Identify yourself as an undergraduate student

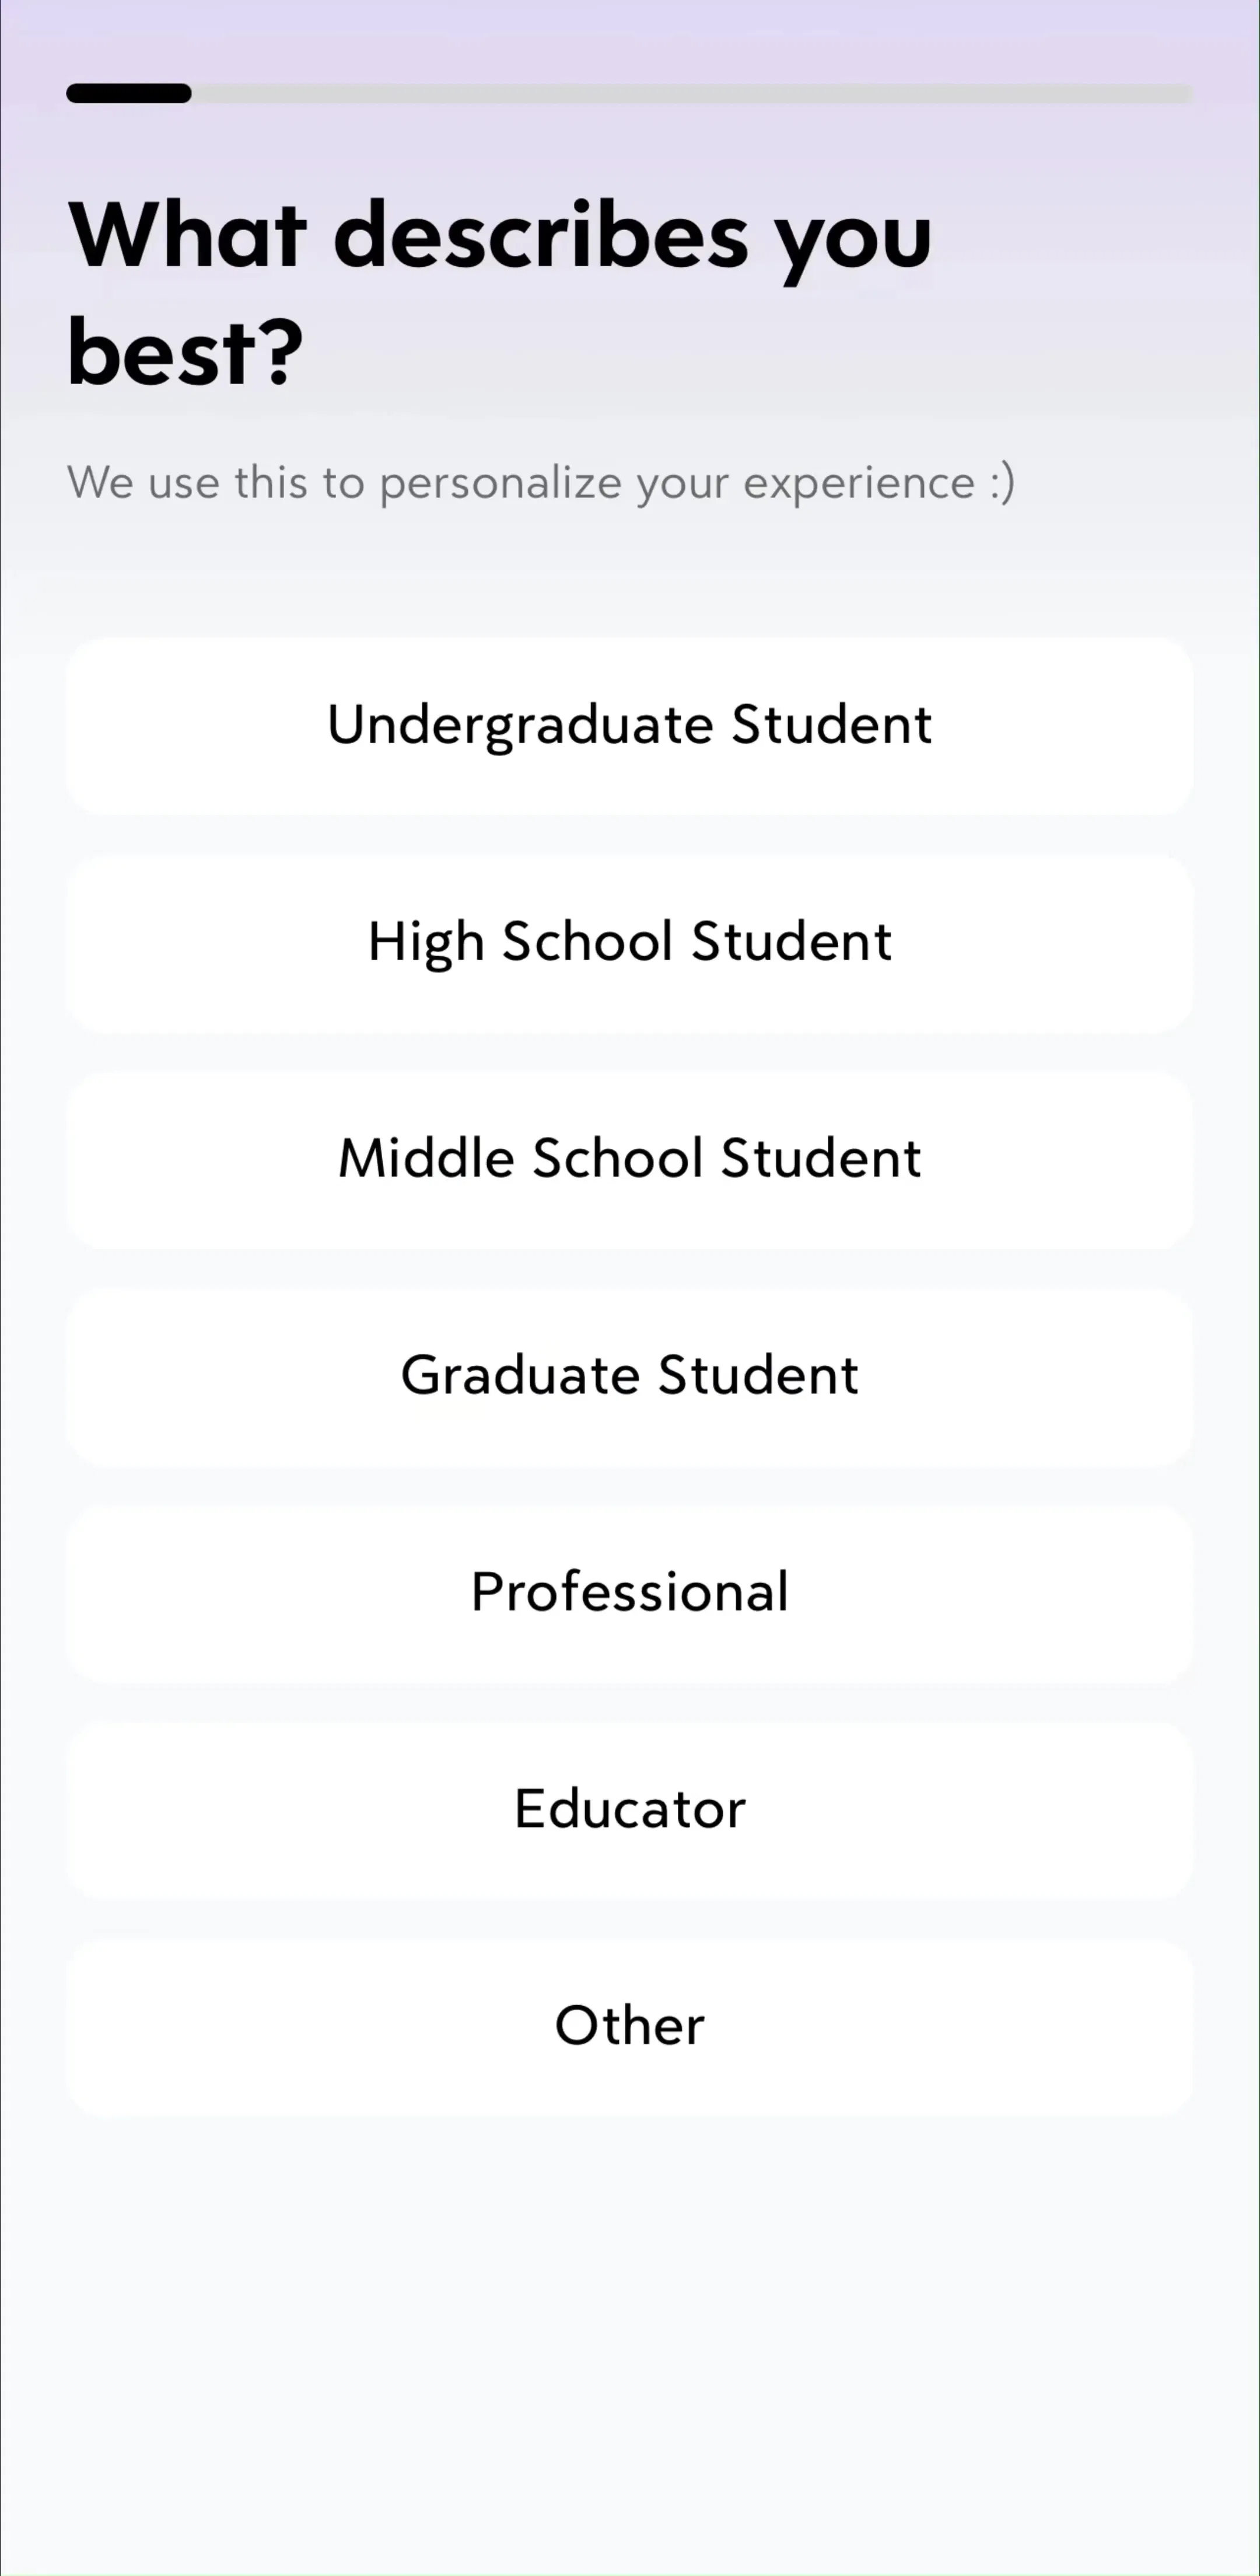click(629, 726)
